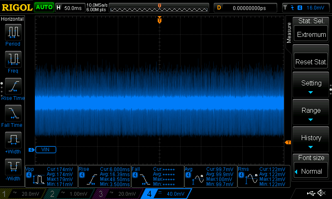Click the Rms measurement waveform icon
The width and height of the screenshot is (332, 199).
251,180
